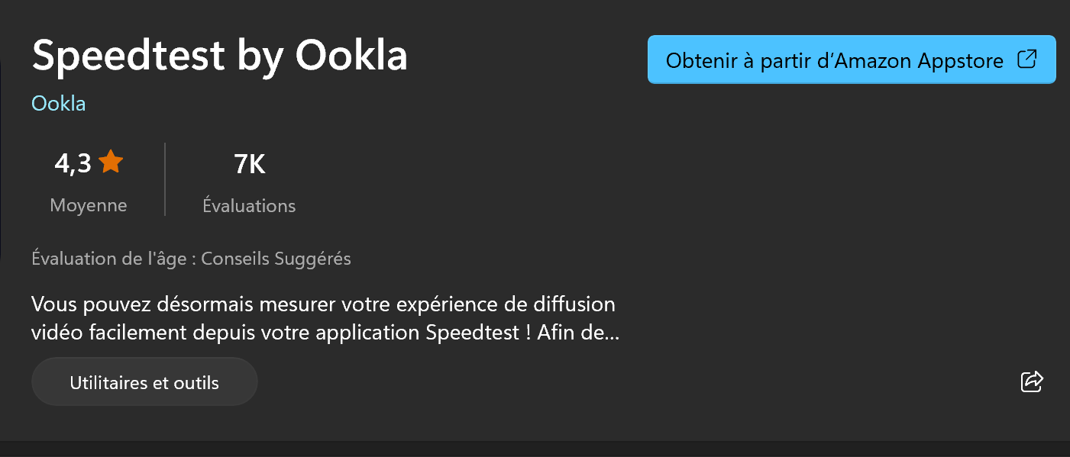Click the description line starting "Vous pouvez désormais"
The height and width of the screenshot is (457, 1070).
coord(323,304)
